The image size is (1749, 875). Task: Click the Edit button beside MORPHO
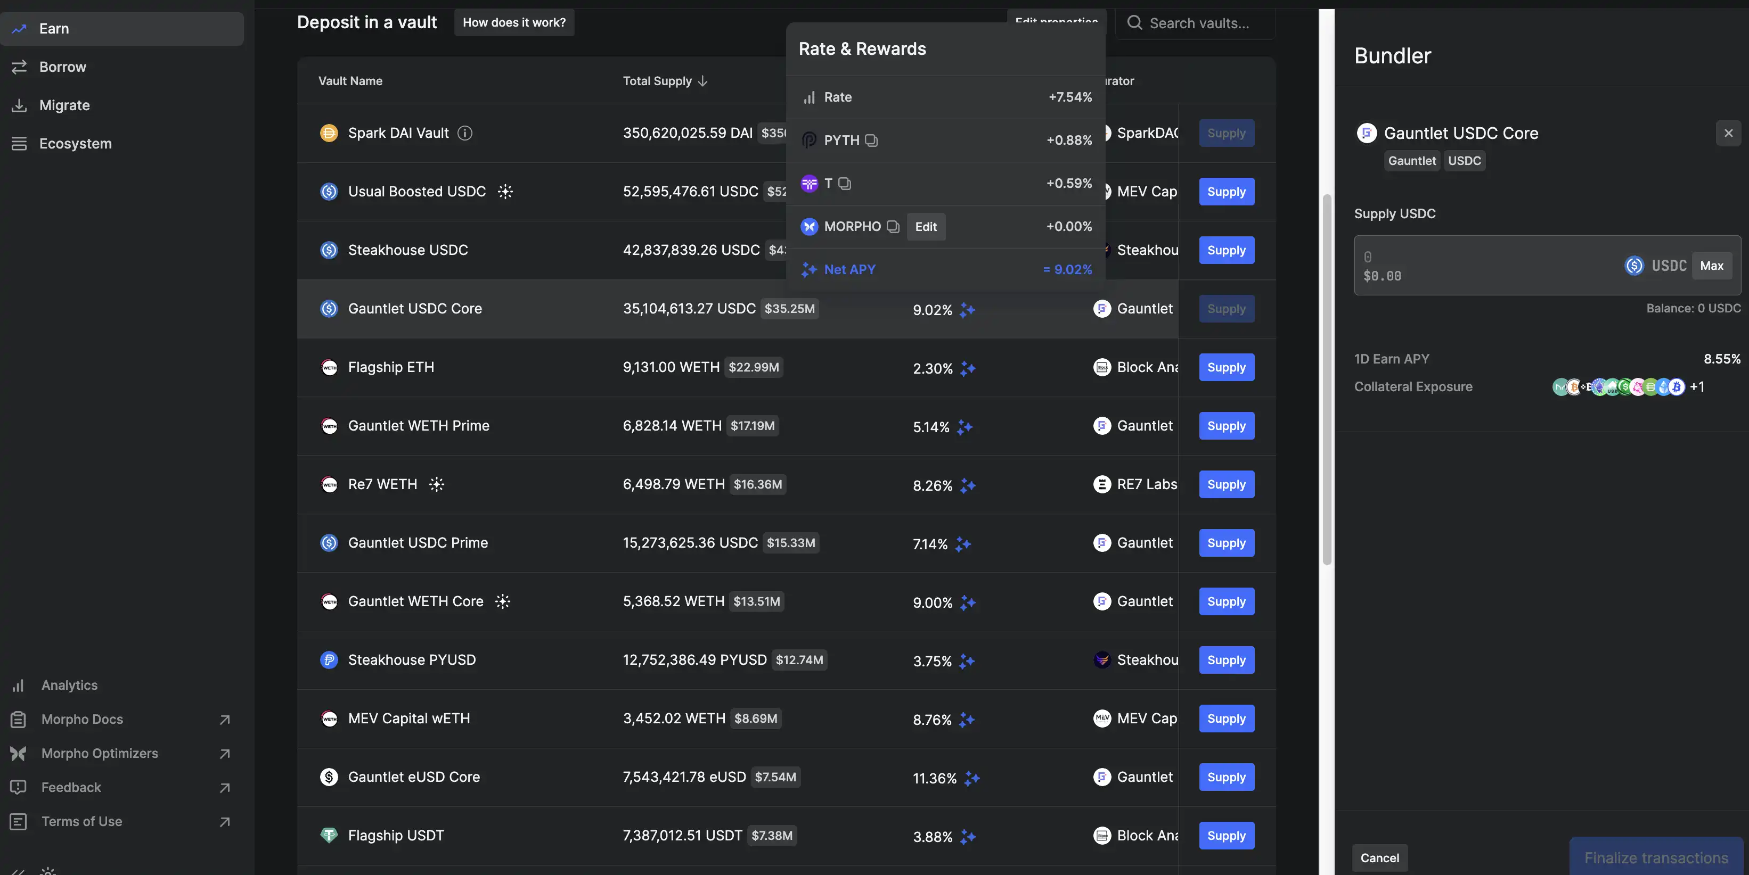coord(926,227)
